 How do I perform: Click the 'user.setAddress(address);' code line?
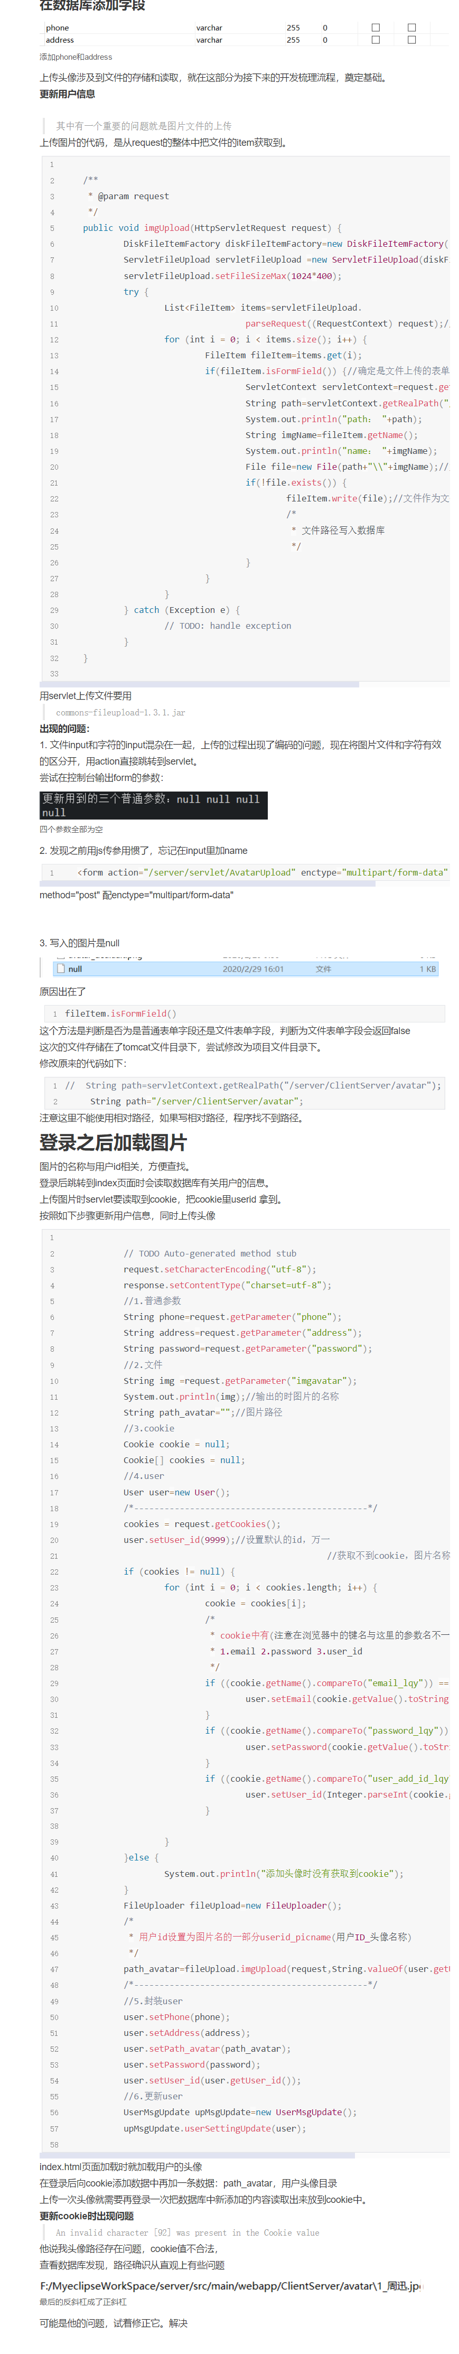[186, 2032]
